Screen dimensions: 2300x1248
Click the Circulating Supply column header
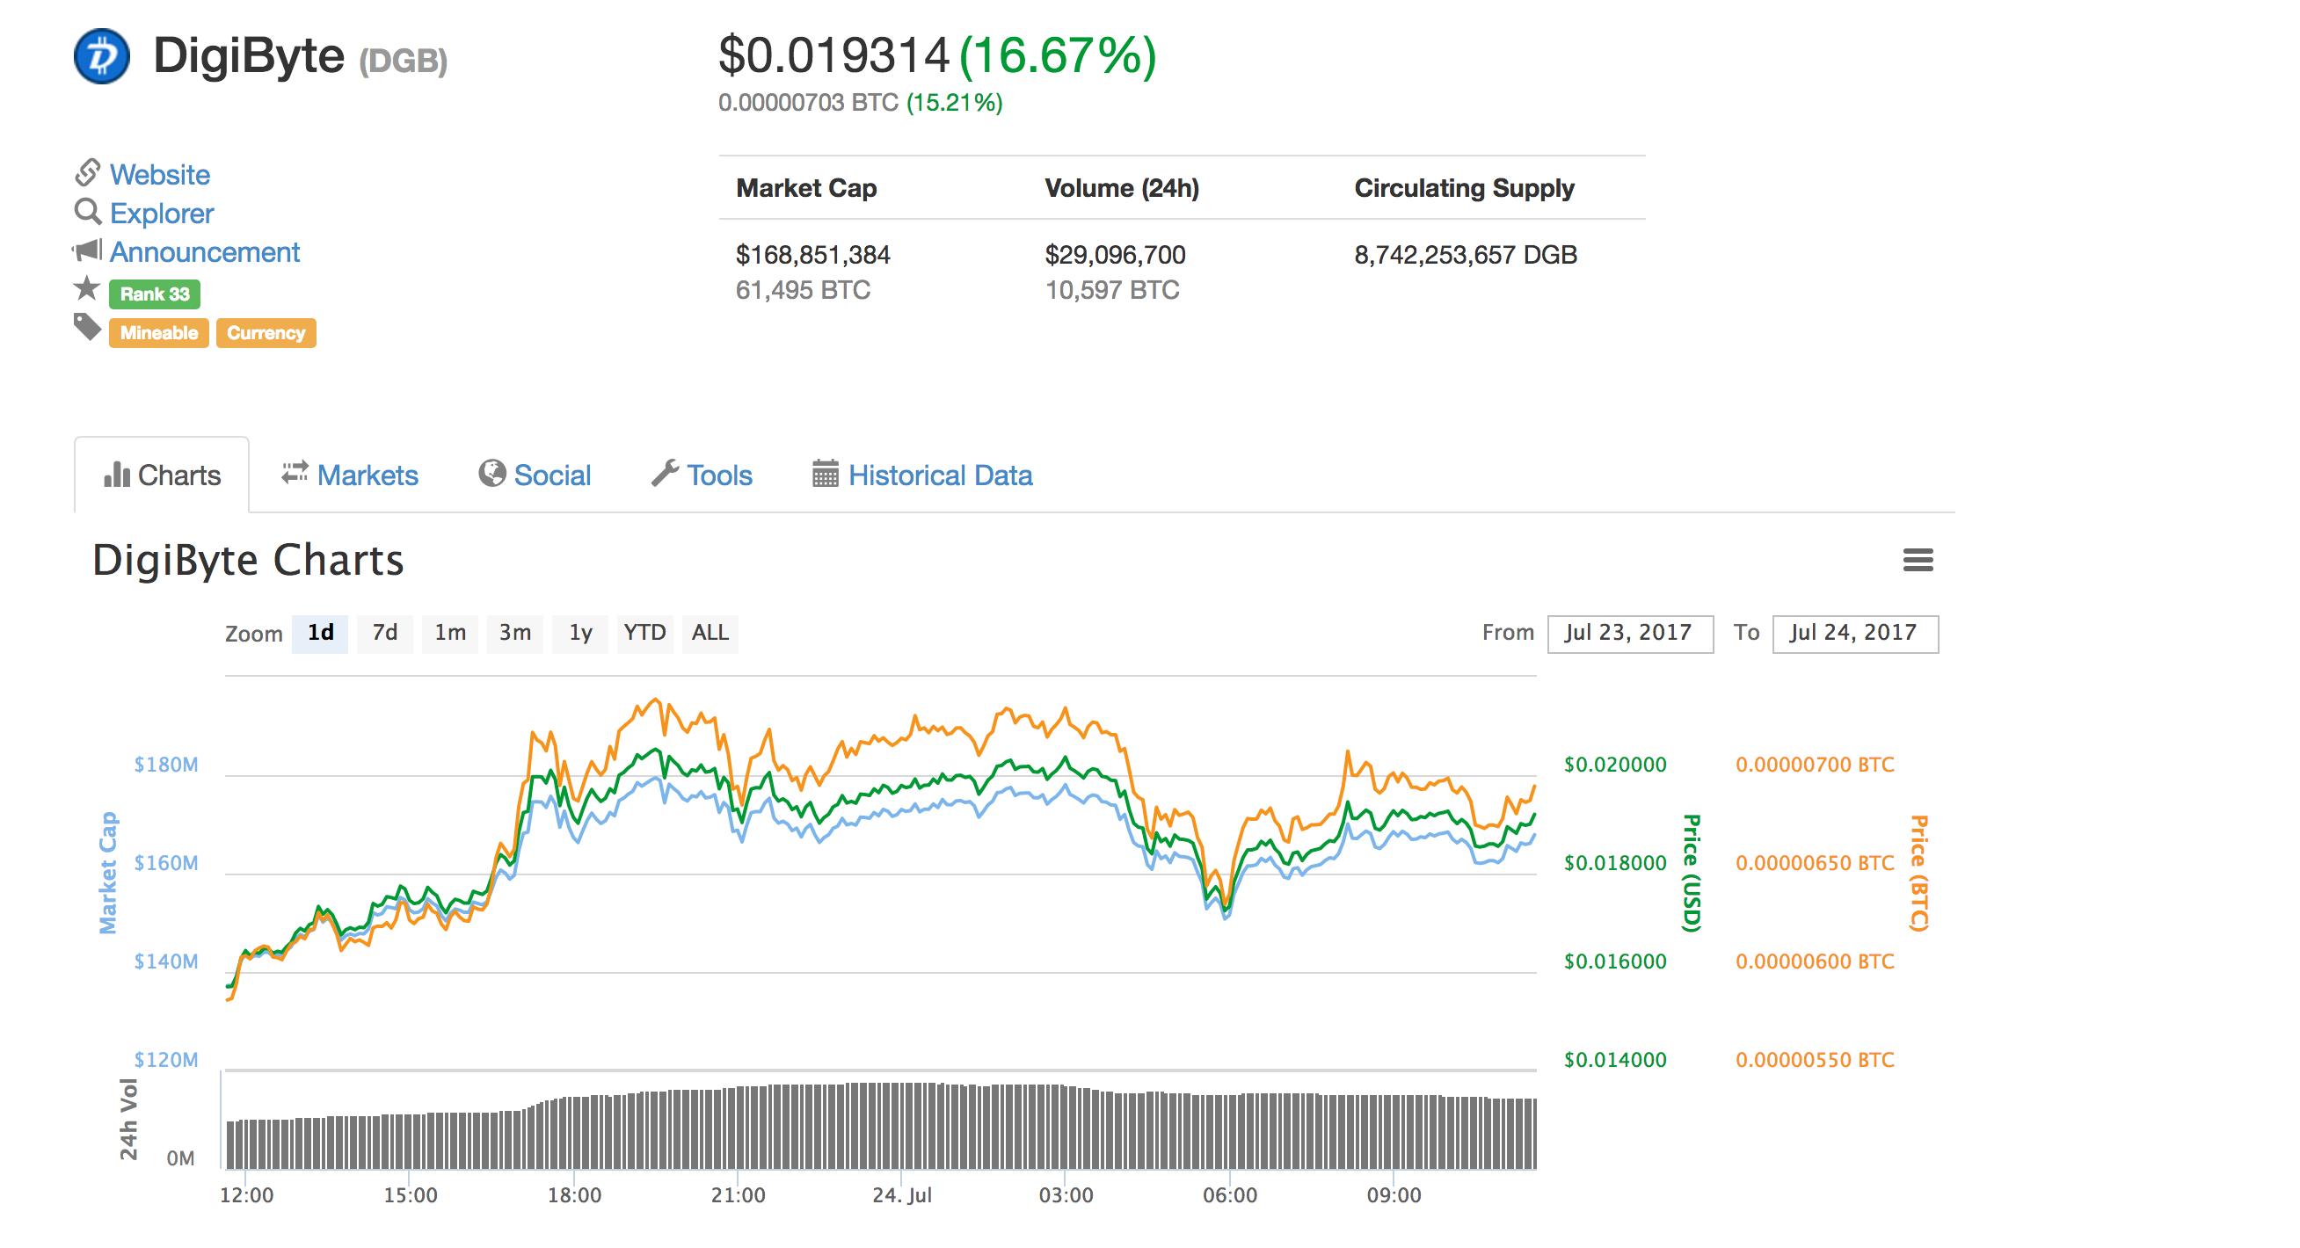(1464, 188)
